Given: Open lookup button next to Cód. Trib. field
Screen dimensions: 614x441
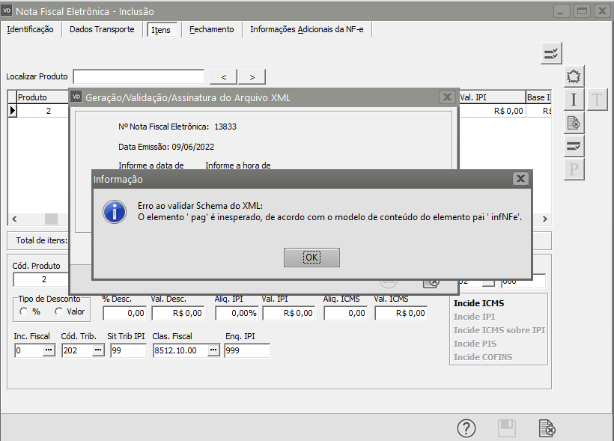Looking at the screenshot, I should (x=97, y=350).
